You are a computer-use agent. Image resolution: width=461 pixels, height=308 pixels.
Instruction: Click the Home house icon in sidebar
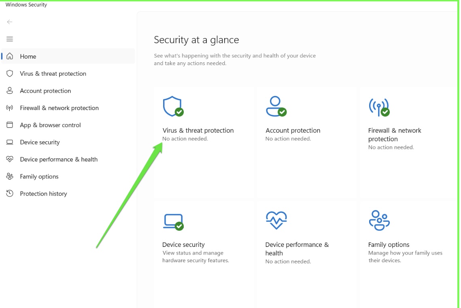tap(10, 56)
